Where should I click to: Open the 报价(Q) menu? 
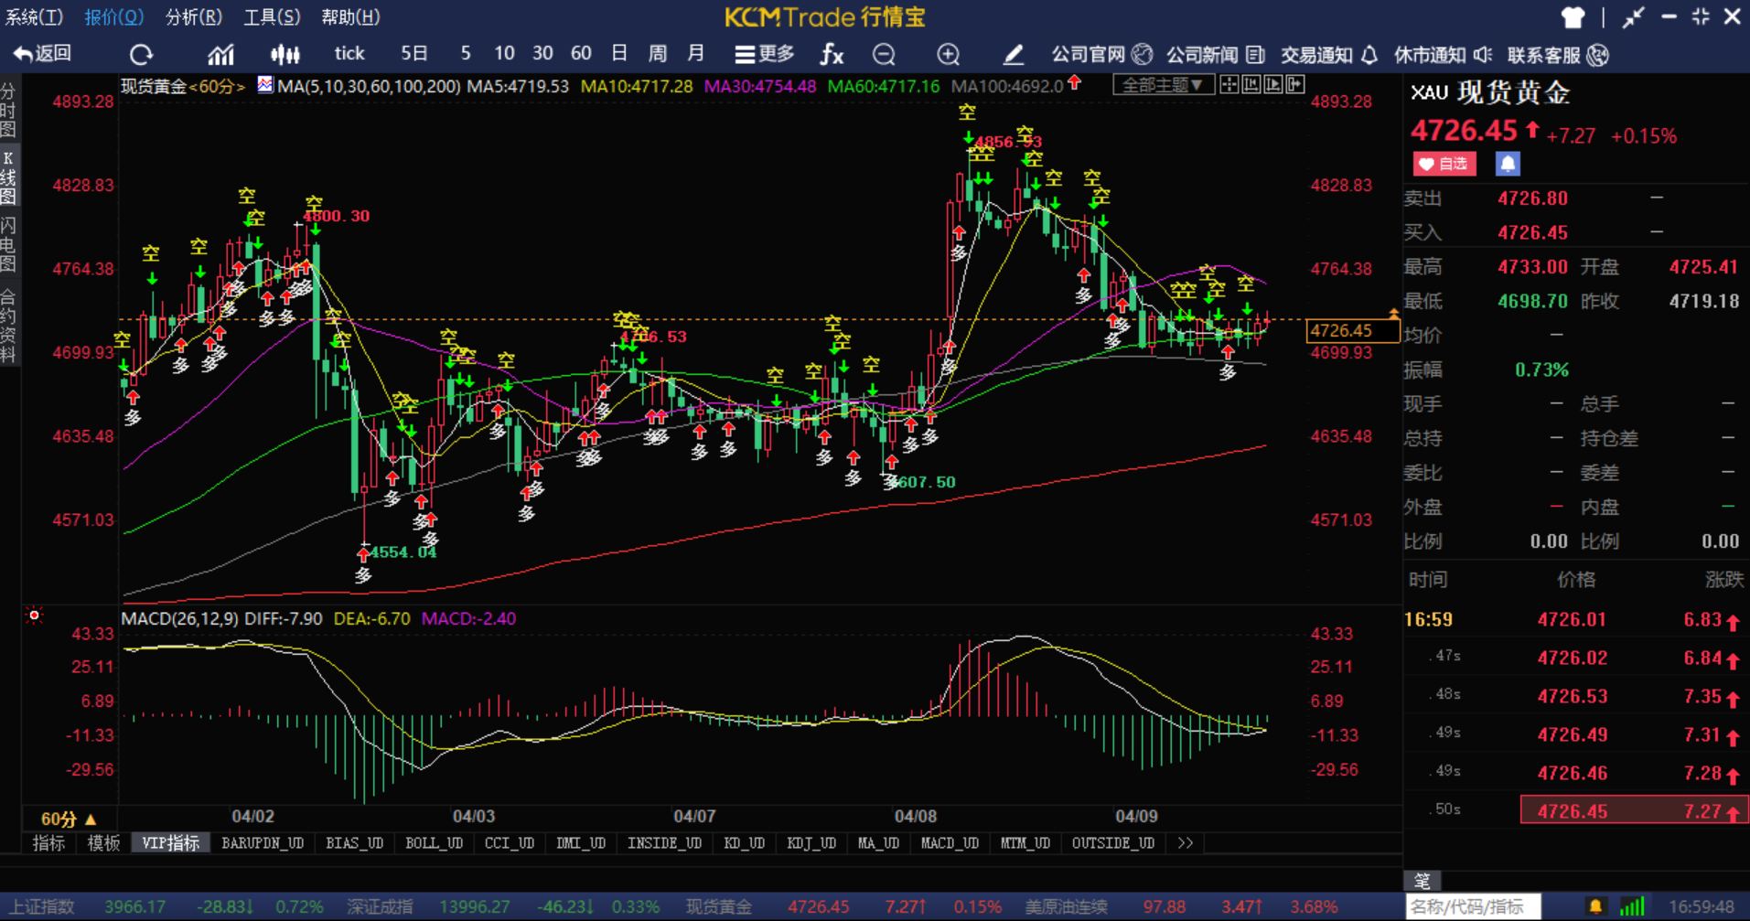tap(114, 17)
